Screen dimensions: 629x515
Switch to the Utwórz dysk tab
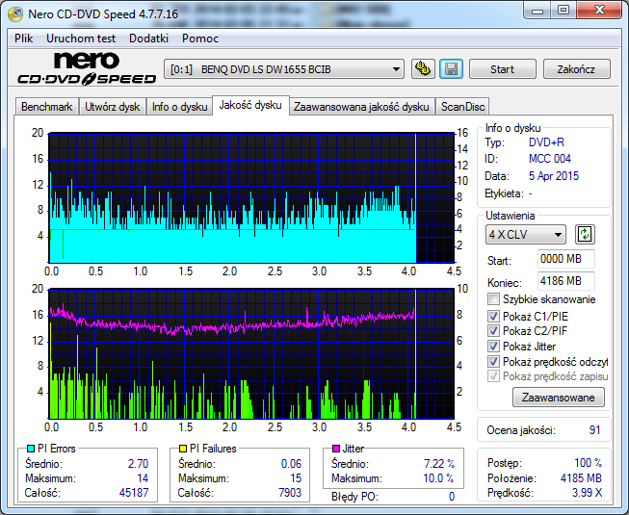113,107
